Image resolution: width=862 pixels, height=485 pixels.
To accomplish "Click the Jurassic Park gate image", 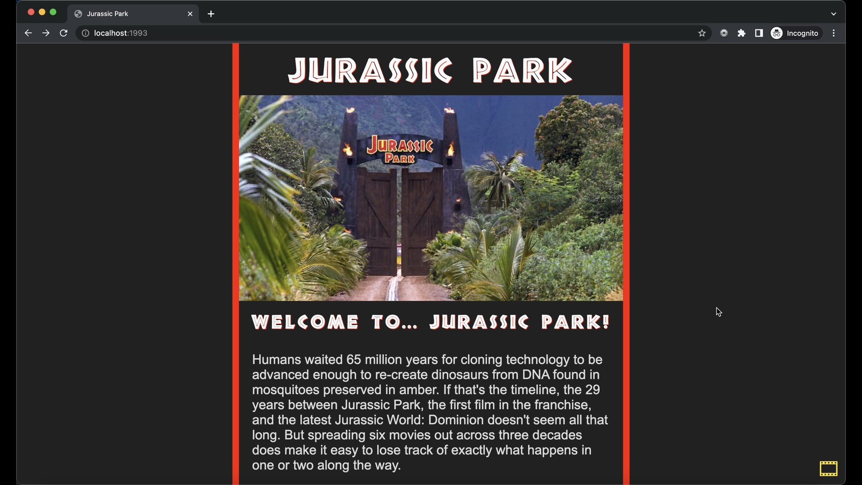I will (x=431, y=198).
